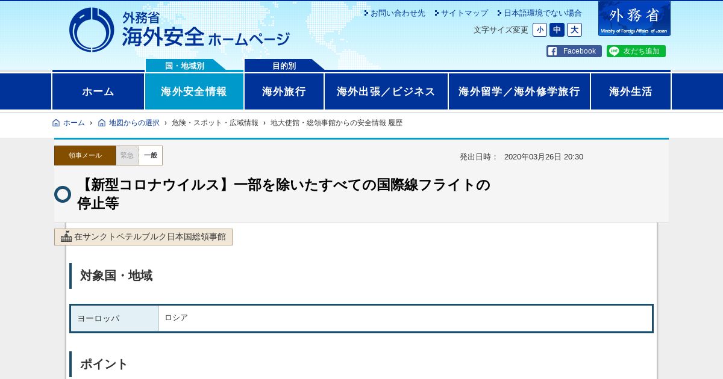Click the ヨーロッパ table cell
Viewport: 723px width, 379px height.
pos(114,318)
